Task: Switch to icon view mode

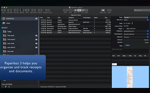Action: [75, 10]
